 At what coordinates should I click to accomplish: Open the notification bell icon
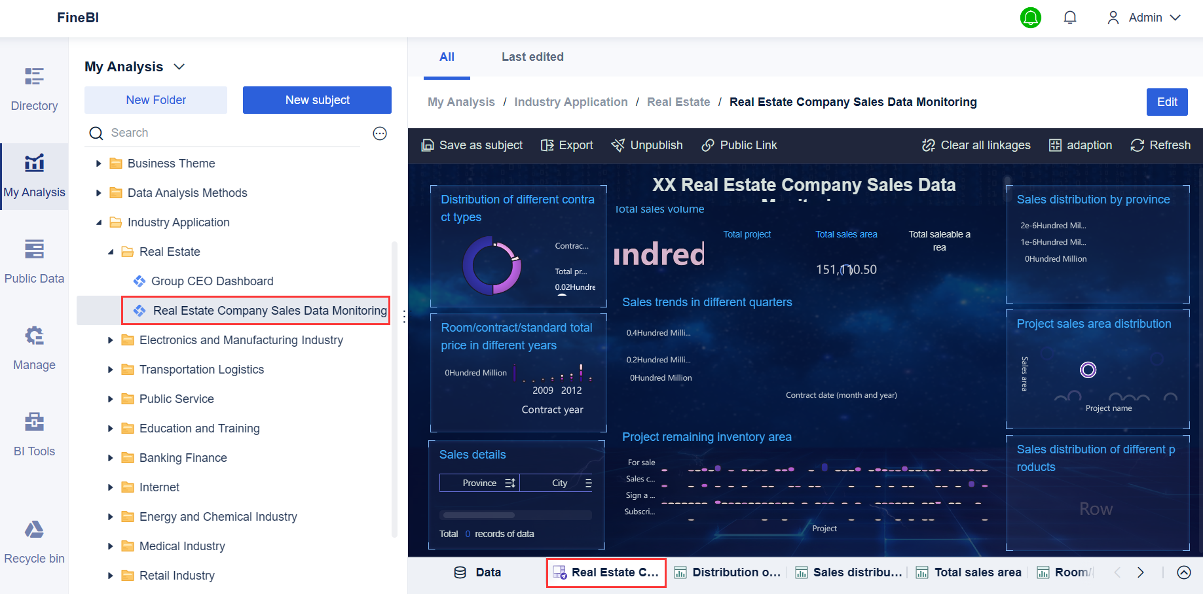(x=1070, y=17)
